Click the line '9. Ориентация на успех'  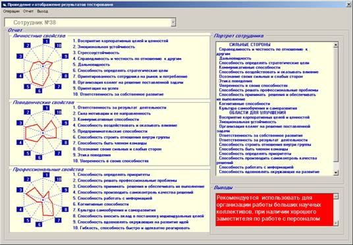(95, 88)
